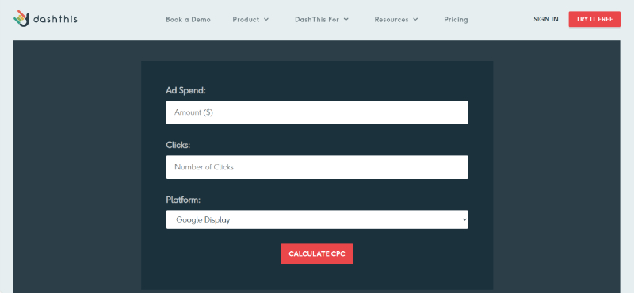The image size is (634, 293).
Task: Click the TRY IT FREE button
Action: (x=594, y=19)
